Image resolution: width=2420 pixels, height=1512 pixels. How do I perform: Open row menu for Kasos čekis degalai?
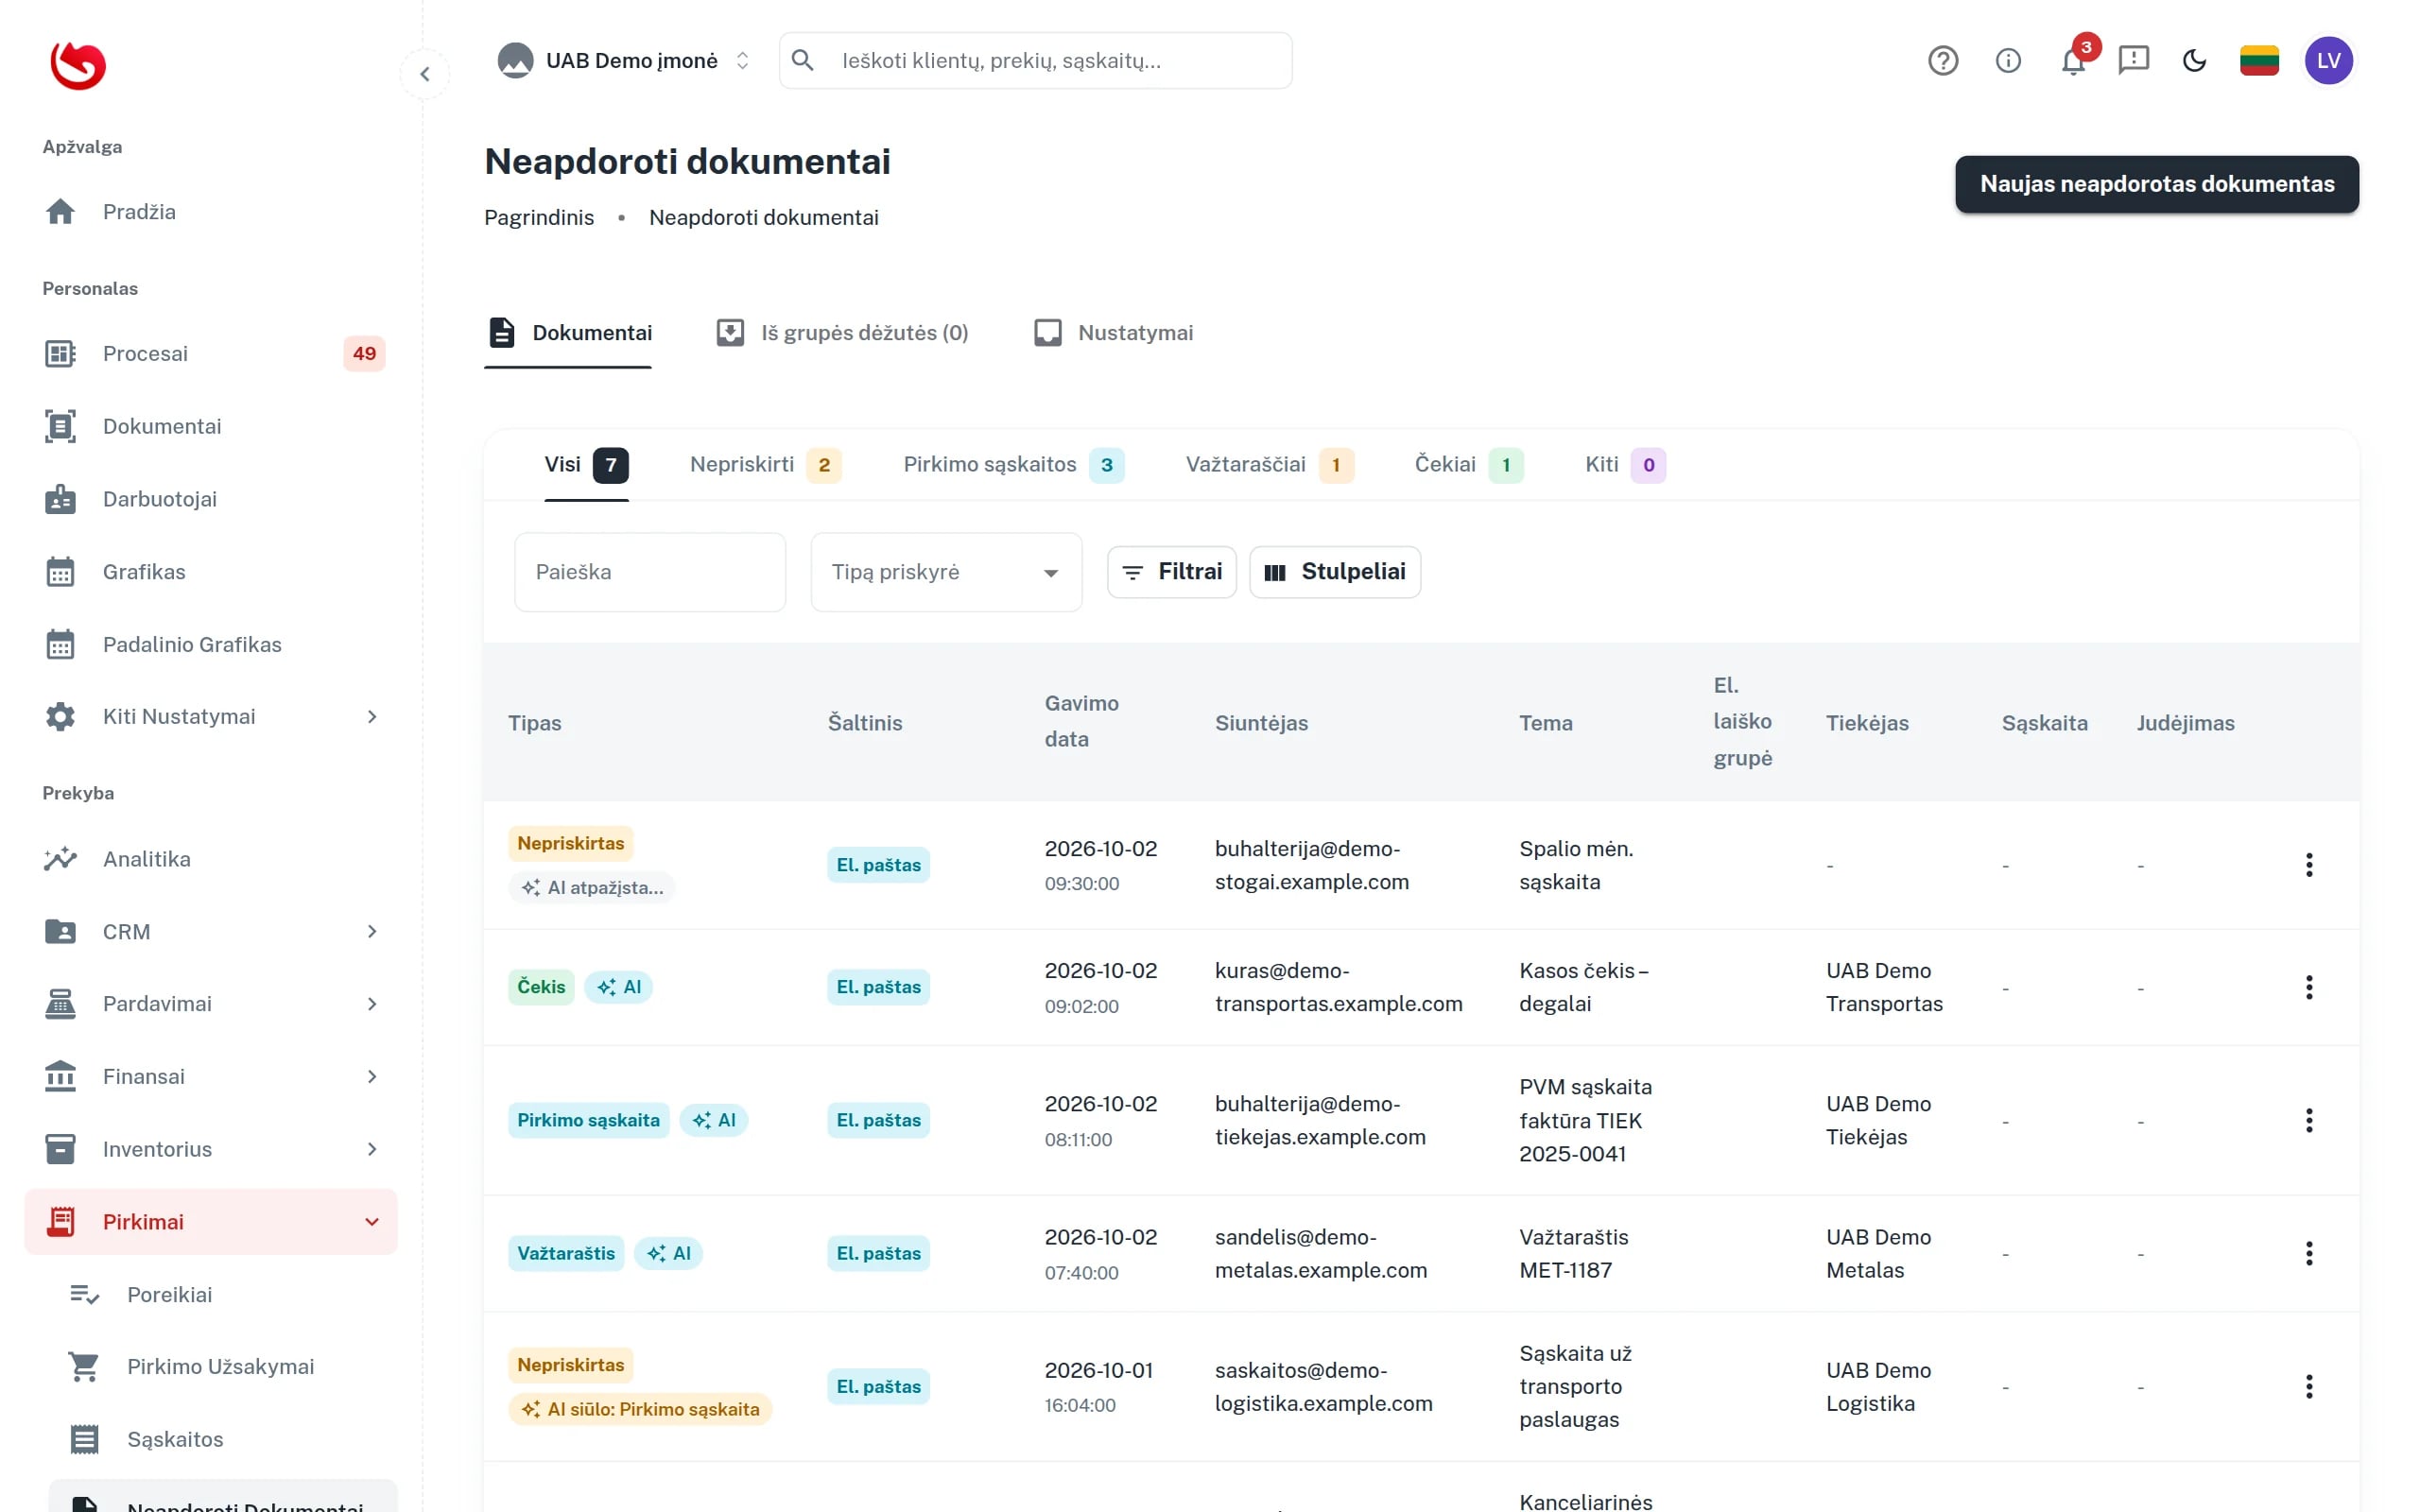point(2309,988)
